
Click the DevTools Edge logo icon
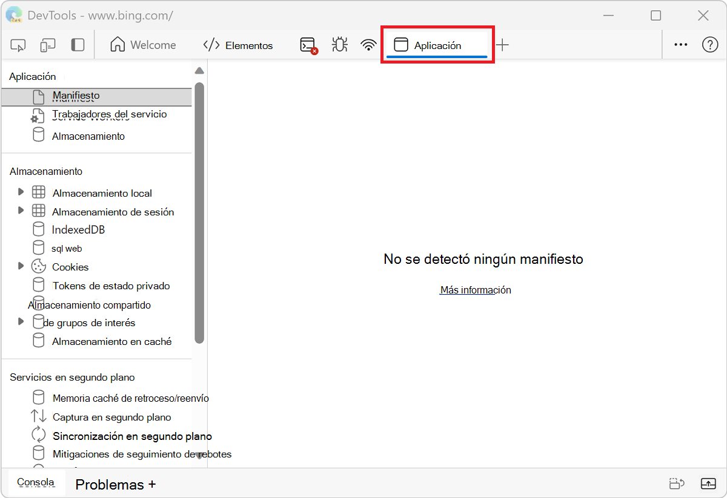coord(13,15)
